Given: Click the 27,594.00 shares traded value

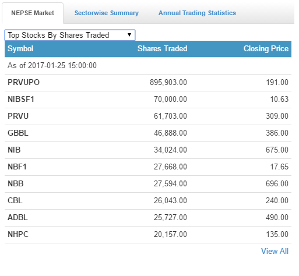Looking at the screenshot, I should (x=170, y=183).
